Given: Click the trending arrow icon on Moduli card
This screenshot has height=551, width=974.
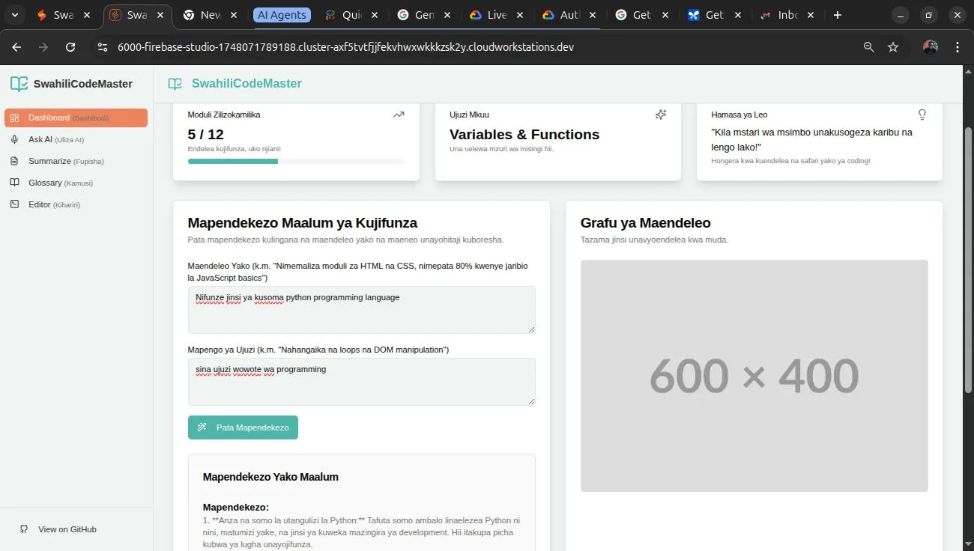Looking at the screenshot, I should pos(399,115).
